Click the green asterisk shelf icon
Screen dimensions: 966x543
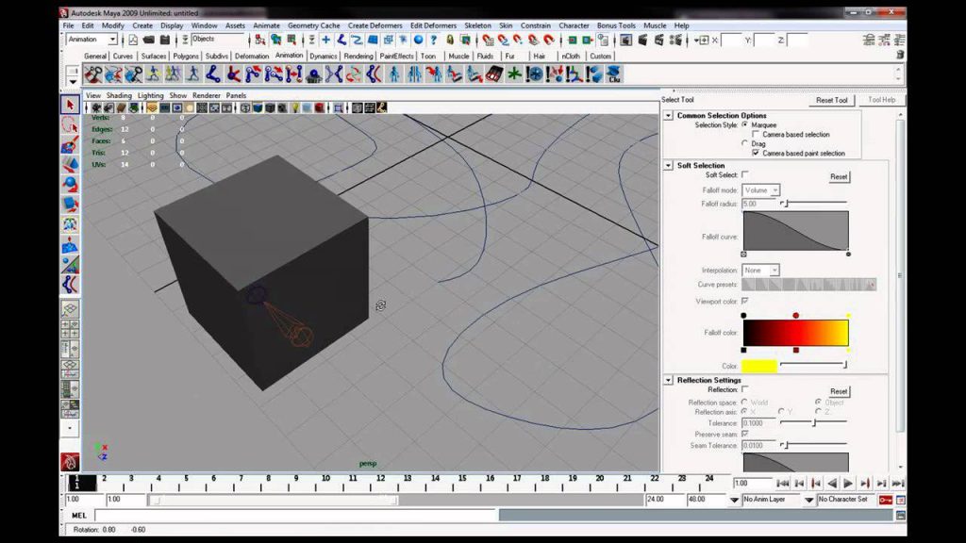[514, 74]
